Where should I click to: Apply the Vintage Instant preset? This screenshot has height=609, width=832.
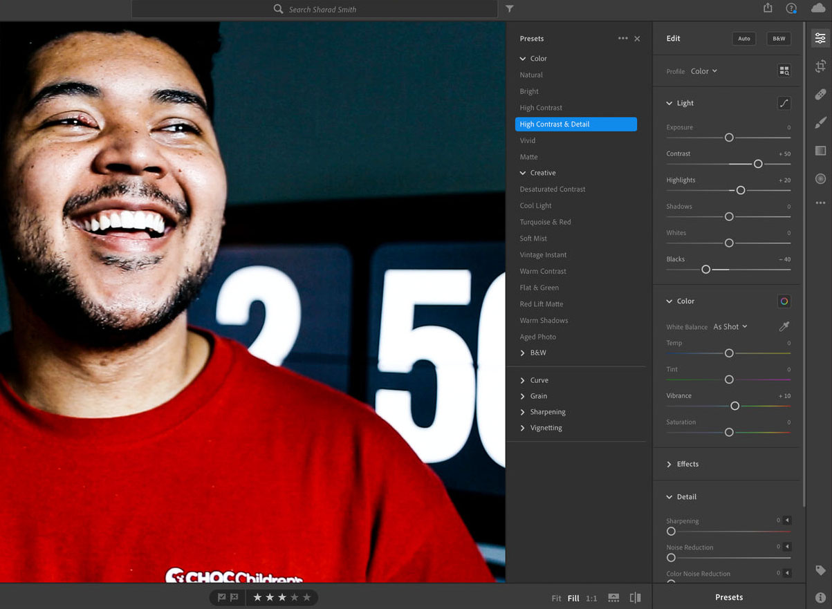543,255
